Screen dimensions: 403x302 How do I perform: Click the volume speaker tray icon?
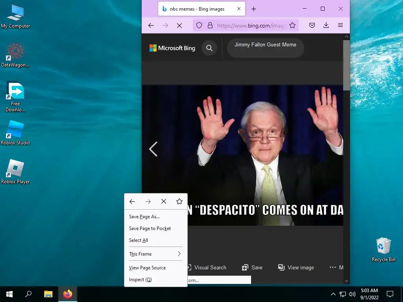[x=352, y=294]
